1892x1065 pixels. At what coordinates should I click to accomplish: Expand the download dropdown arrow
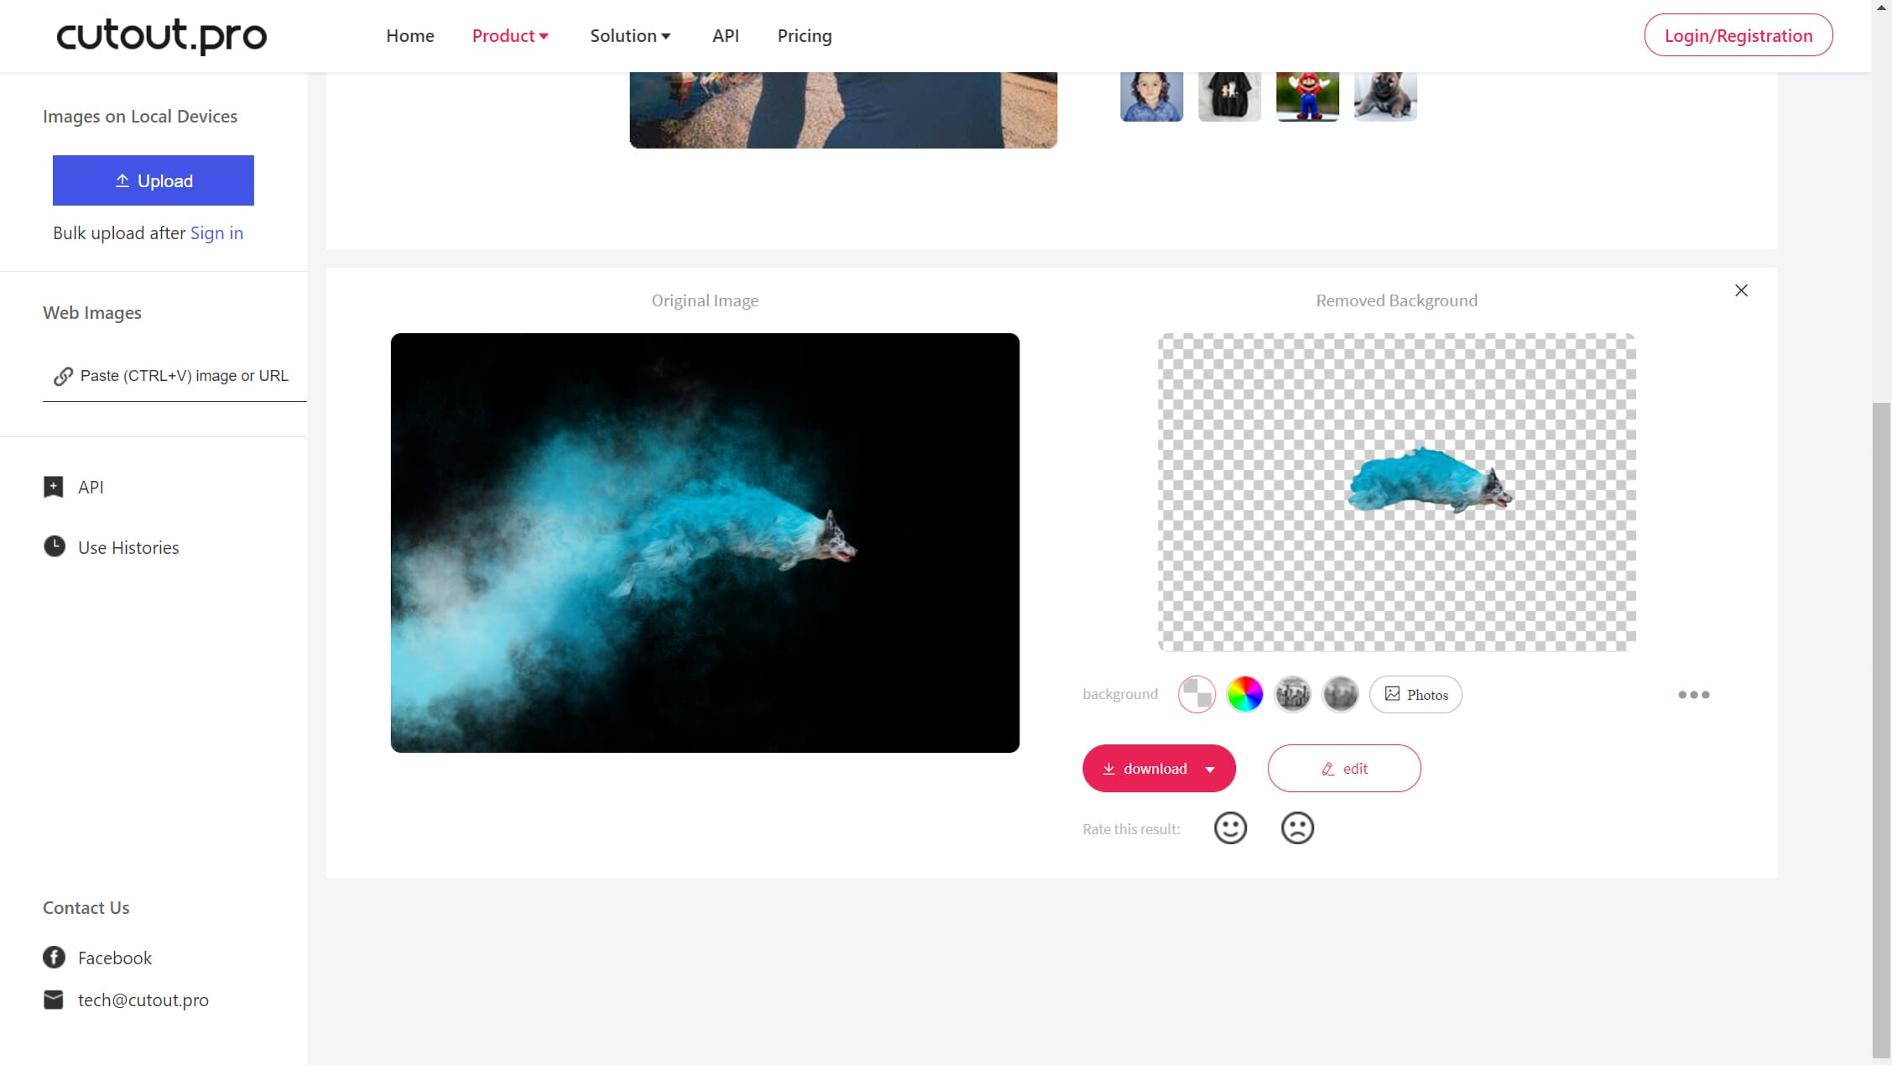point(1210,770)
